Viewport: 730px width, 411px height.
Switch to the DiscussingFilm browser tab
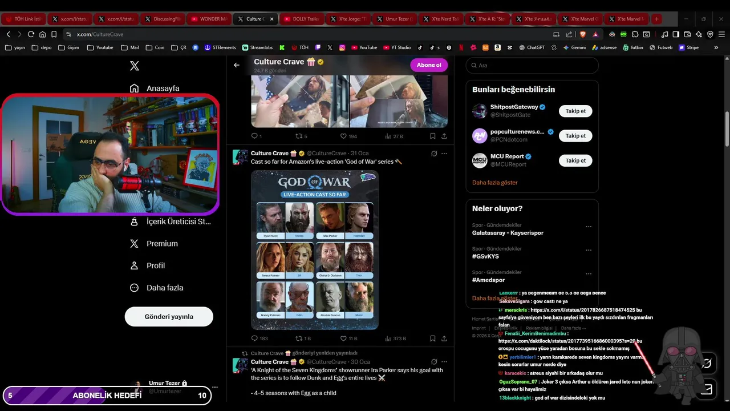point(163,19)
